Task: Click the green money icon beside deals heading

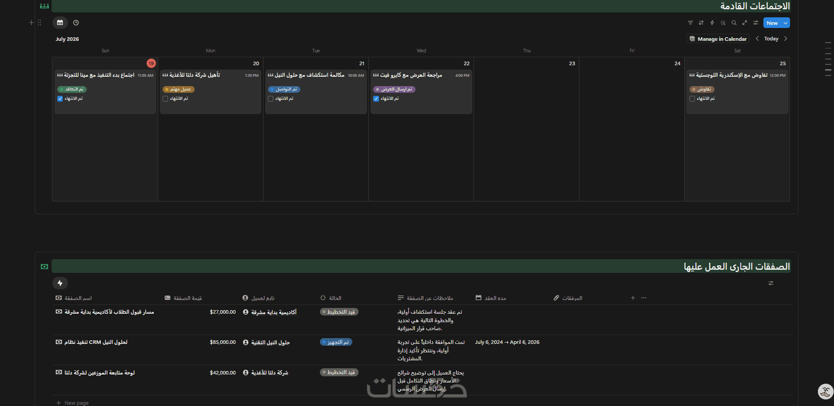Action: coord(44,267)
